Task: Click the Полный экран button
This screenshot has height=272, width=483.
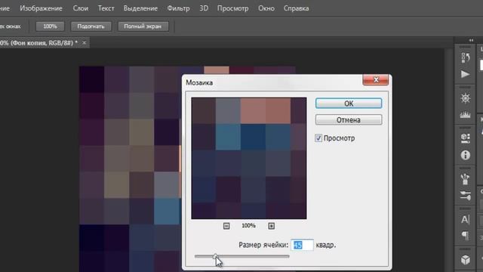Action: pos(143,26)
